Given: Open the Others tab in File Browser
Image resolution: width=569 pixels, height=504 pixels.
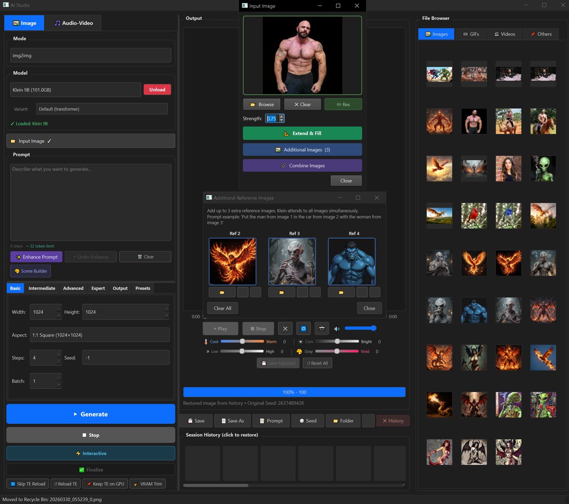Looking at the screenshot, I should [541, 34].
